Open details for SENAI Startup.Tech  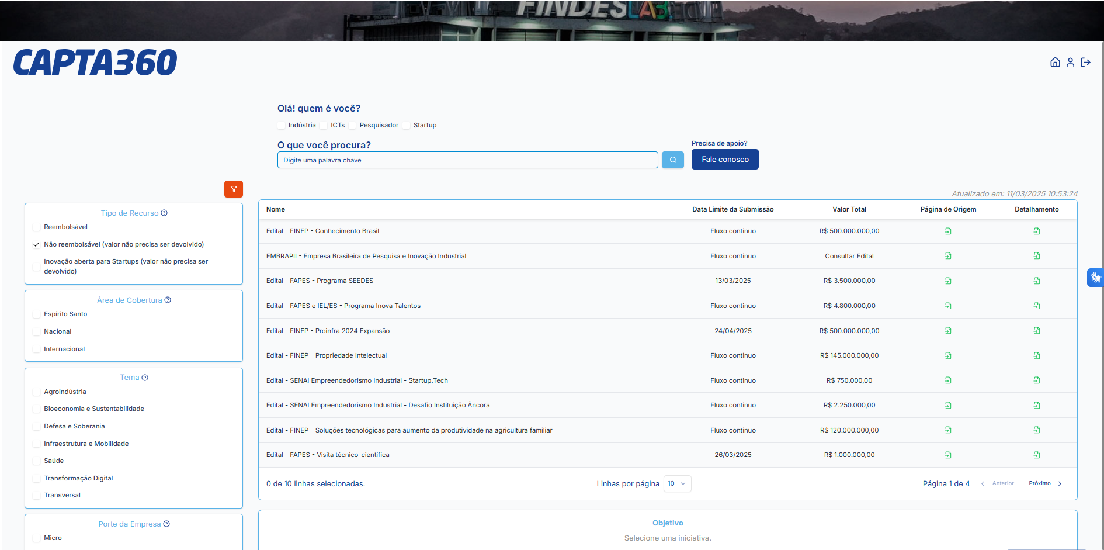pos(1037,380)
